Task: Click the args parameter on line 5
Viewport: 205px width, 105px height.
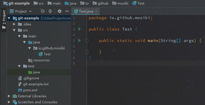Action: (189, 41)
